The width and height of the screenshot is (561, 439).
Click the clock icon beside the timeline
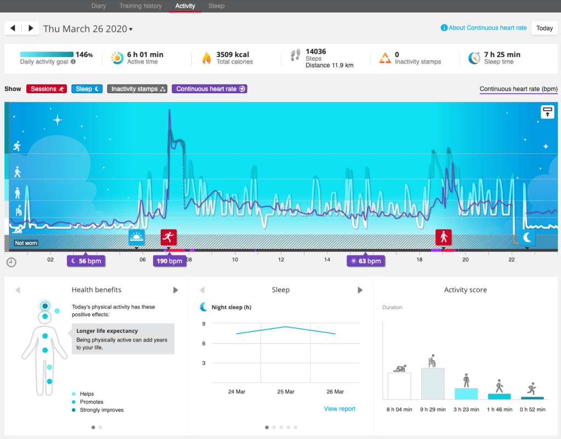pos(11,262)
